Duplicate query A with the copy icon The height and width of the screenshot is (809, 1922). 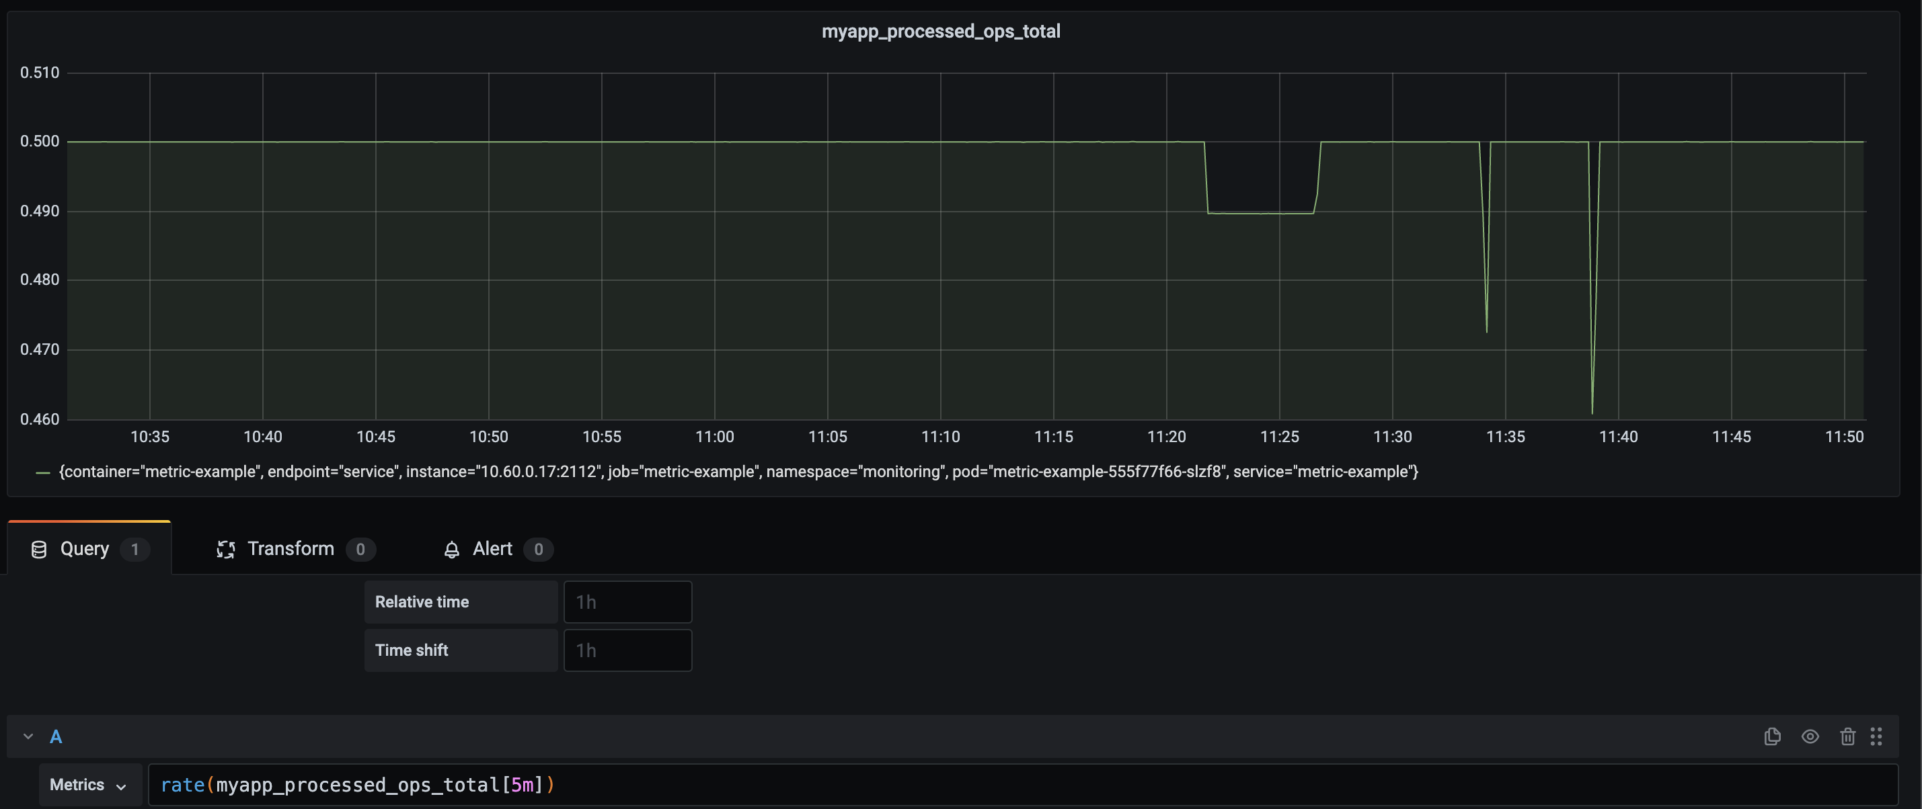coord(1772,736)
